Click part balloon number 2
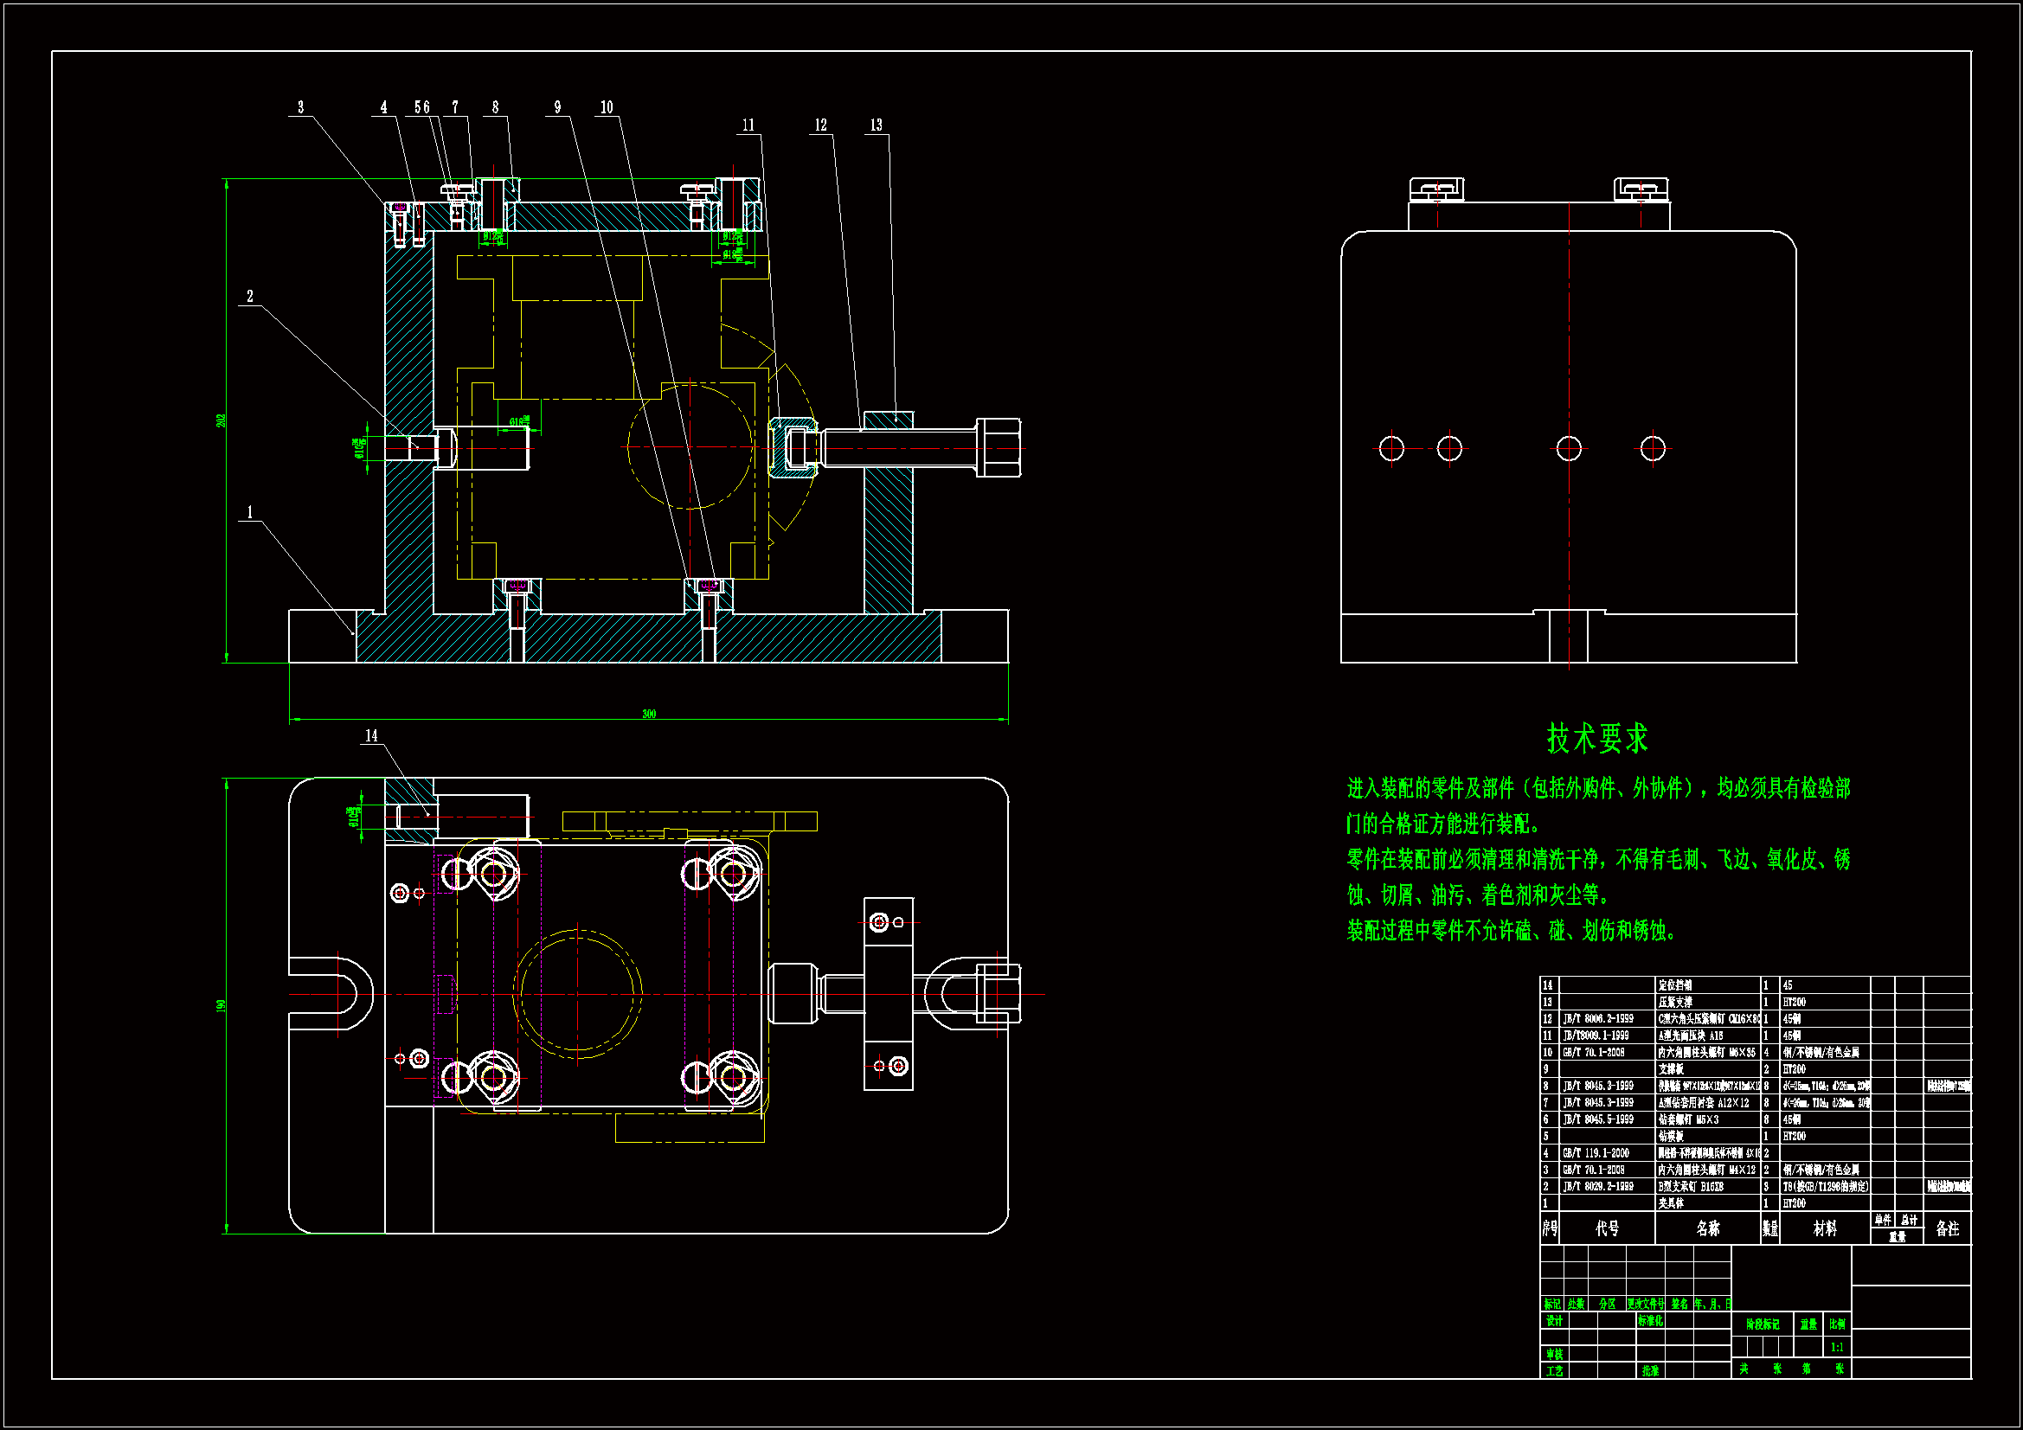2023x1430 pixels. coord(249,297)
